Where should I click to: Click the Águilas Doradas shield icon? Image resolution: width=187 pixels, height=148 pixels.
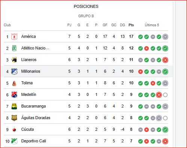(14, 118)
